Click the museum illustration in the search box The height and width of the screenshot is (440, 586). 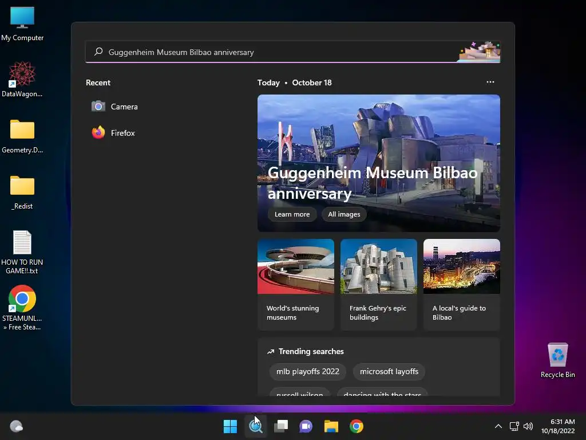pos(480,52)
